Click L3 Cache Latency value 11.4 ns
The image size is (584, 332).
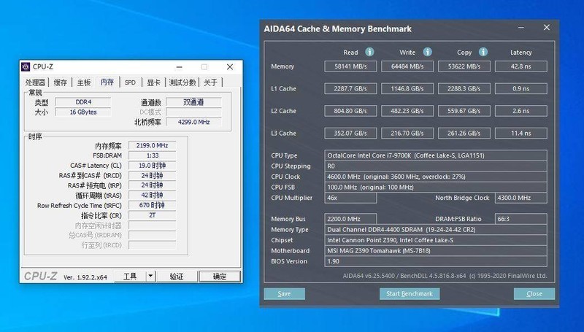click(521, 134)
